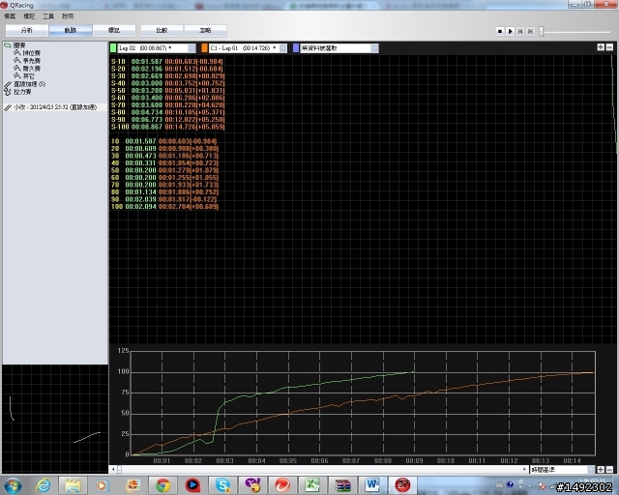
Task: Open the Windows Start menu
Action: tap(13, 485)
